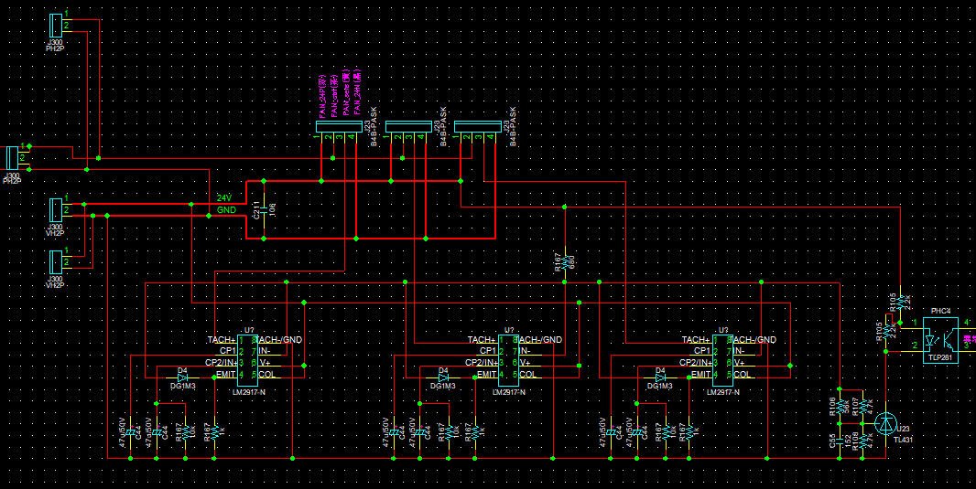Select the C211 capacitor symbol

coord(264,209)
